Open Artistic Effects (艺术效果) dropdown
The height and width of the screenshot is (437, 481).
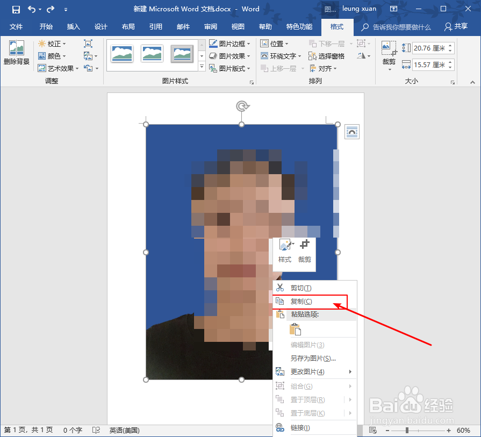click(58, 68)
